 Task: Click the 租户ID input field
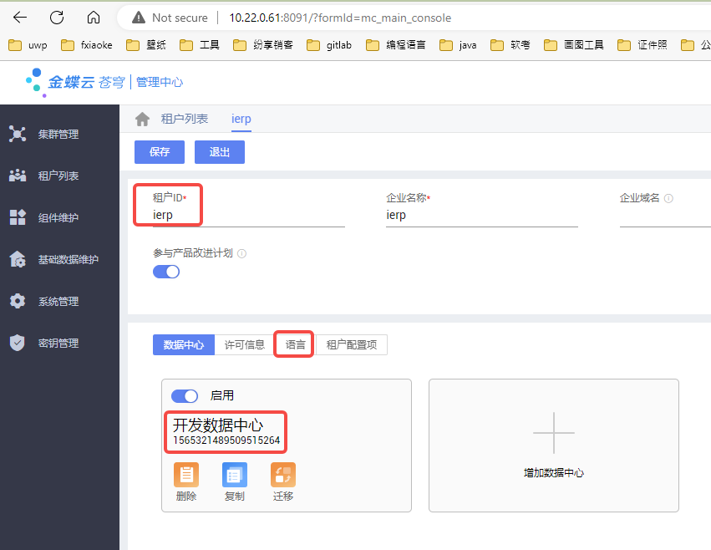248,215
